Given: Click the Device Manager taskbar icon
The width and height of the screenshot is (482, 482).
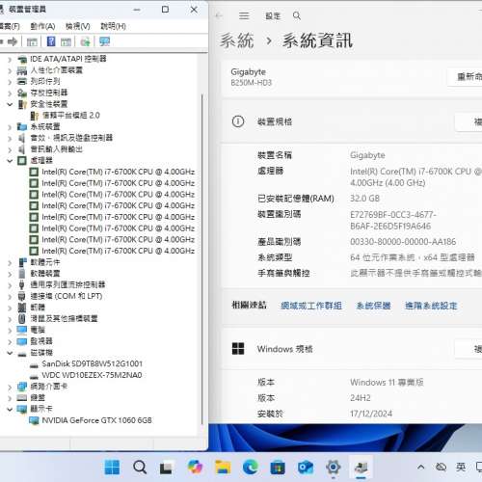Looking at the screenshot, I should 361,468.
